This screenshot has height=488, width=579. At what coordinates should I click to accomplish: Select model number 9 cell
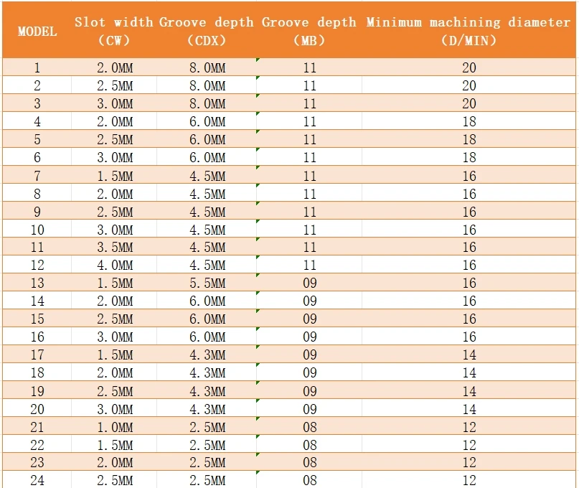[37, 212]
